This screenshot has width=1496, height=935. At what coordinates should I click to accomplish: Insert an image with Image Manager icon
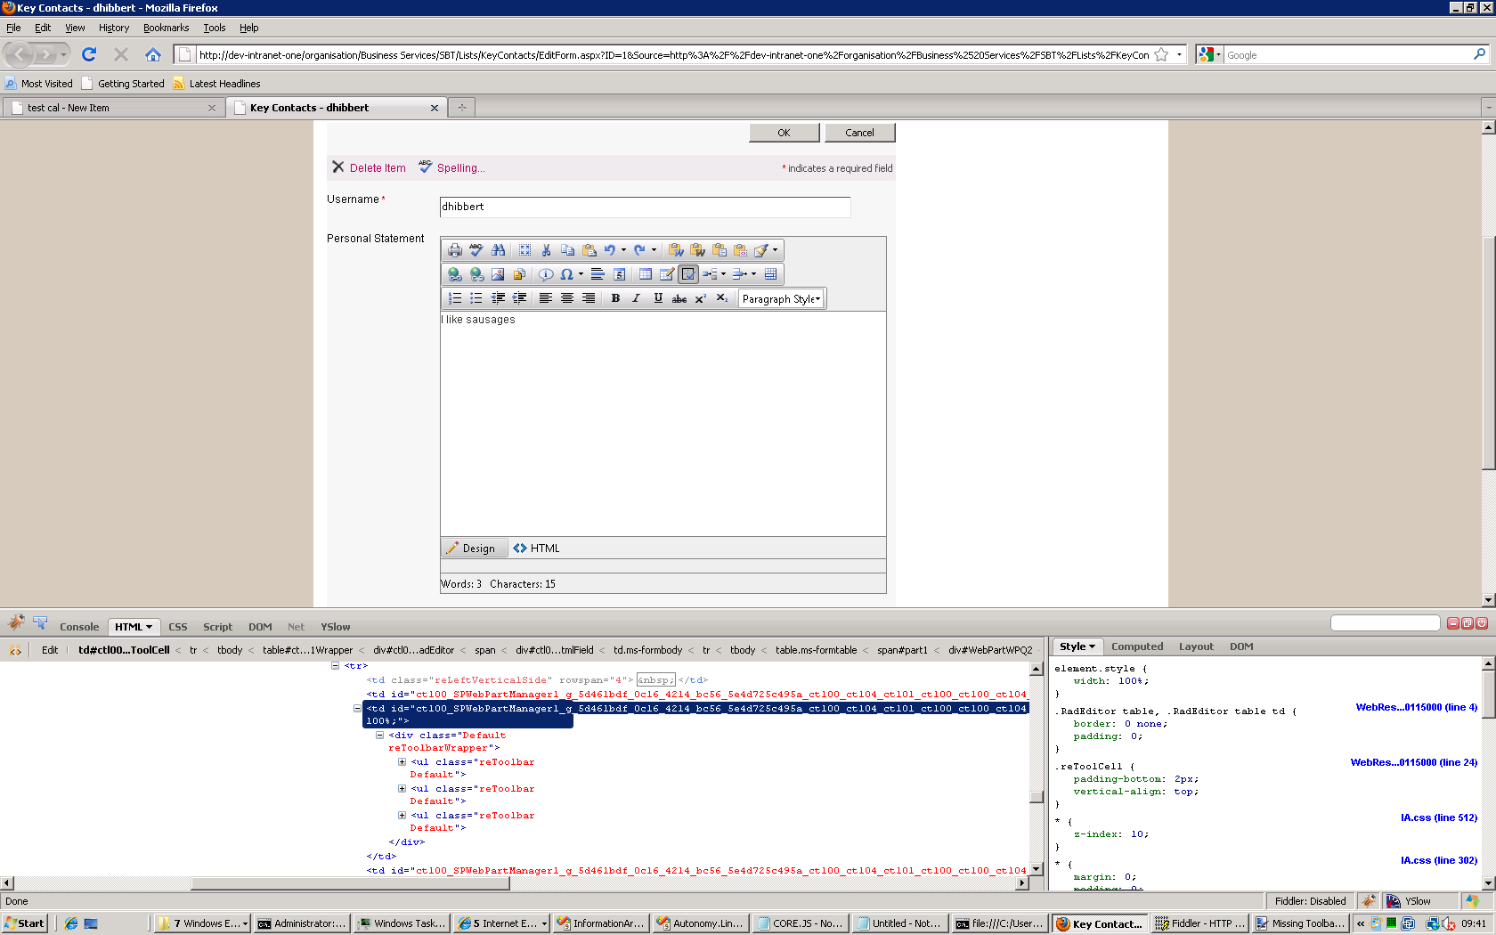498,274
